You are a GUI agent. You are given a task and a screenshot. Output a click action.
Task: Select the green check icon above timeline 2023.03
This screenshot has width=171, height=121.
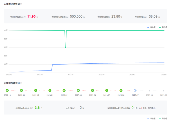(x=78, y=90)
